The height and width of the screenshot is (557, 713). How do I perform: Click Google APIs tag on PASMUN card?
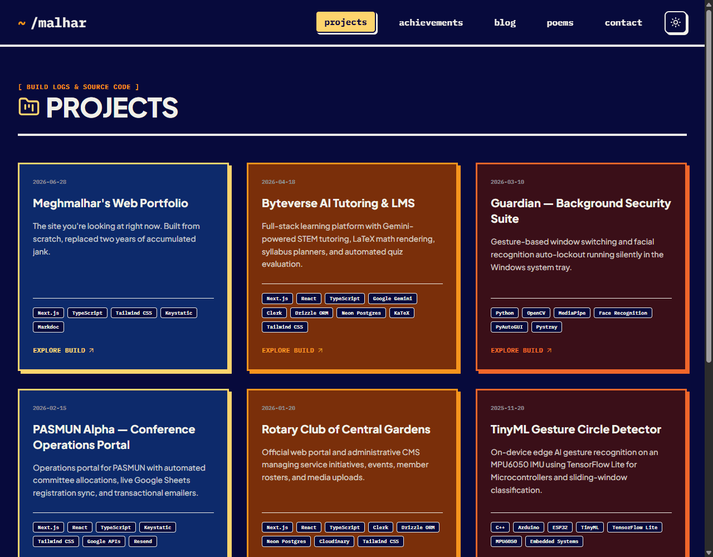[x=104, y=541]
